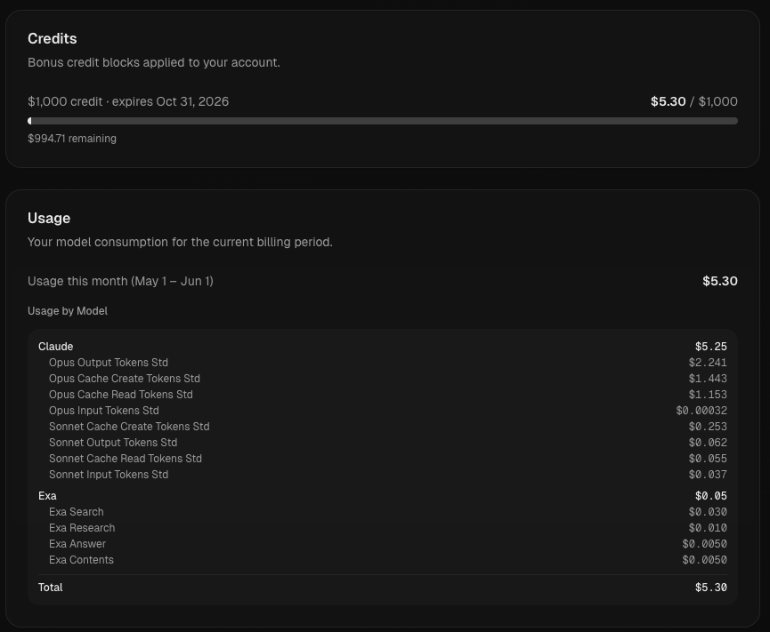Click the Opus Input Tokens Std row
The width and height of the screenshot is (770, 632).
pyautogui.click(x=388, y=411)
